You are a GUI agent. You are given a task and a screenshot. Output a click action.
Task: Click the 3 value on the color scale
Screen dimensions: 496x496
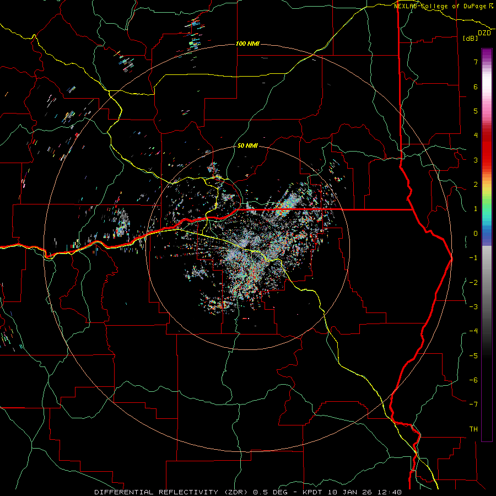click(x=476, y=160)
